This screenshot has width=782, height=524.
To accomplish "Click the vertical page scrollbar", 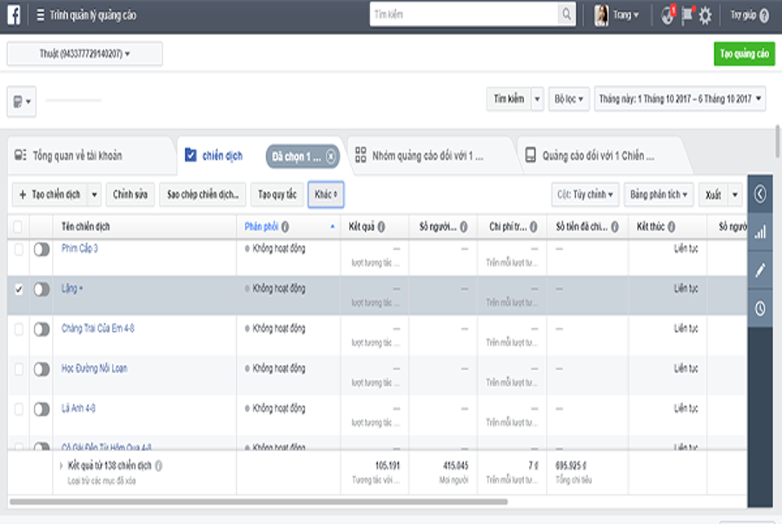I will tap(778, 141).
